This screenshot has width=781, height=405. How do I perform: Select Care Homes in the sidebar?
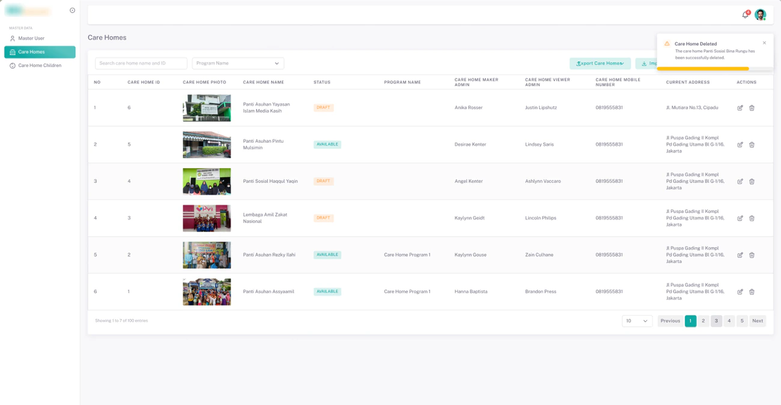pos(40,52)
